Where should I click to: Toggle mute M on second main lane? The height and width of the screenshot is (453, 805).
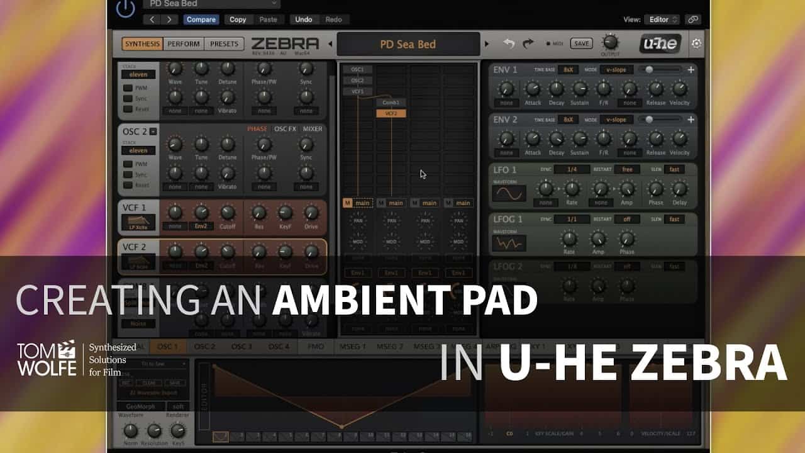pos(380,203)
